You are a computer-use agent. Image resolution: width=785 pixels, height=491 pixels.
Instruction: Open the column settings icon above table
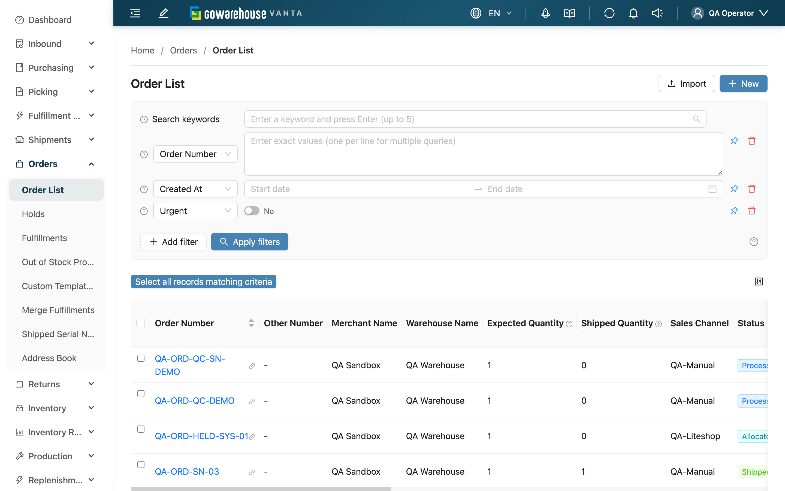[759, 282]
